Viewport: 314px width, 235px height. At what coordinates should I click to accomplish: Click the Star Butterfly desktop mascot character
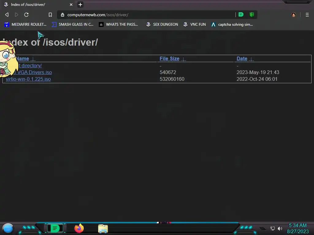pos(8,59)
